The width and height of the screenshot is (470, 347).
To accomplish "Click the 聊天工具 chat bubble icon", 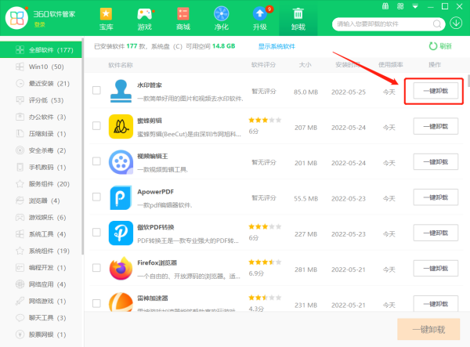I will [x=20, y=318].
